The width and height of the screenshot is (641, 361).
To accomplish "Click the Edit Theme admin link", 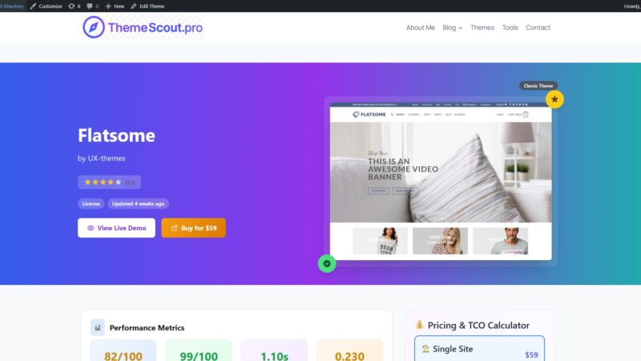I will (147, 6).
